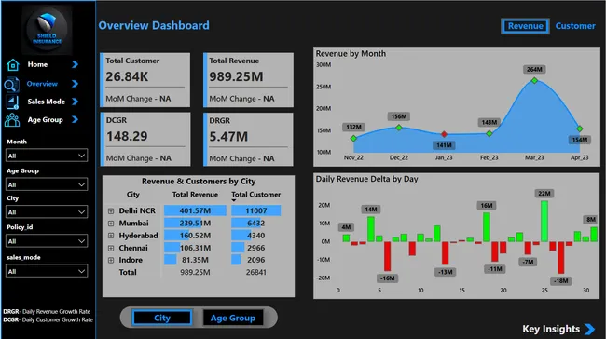Viewport: 606px width, 339px height.
Task: Click the Home house icon
Action: 12,65
